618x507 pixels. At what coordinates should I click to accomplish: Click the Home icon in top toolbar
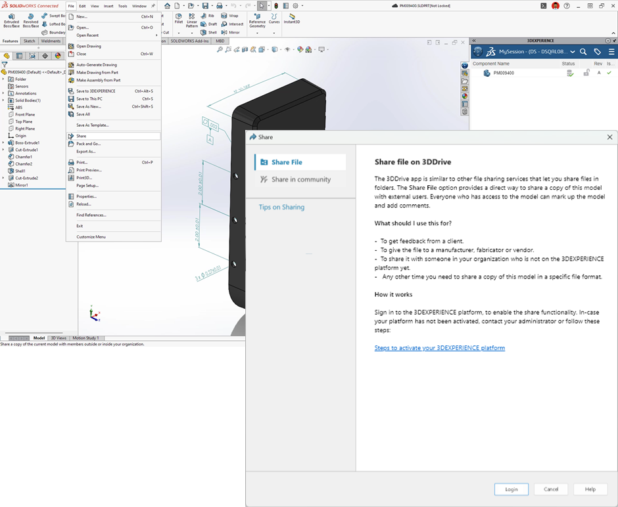click(x=167, y=6)
